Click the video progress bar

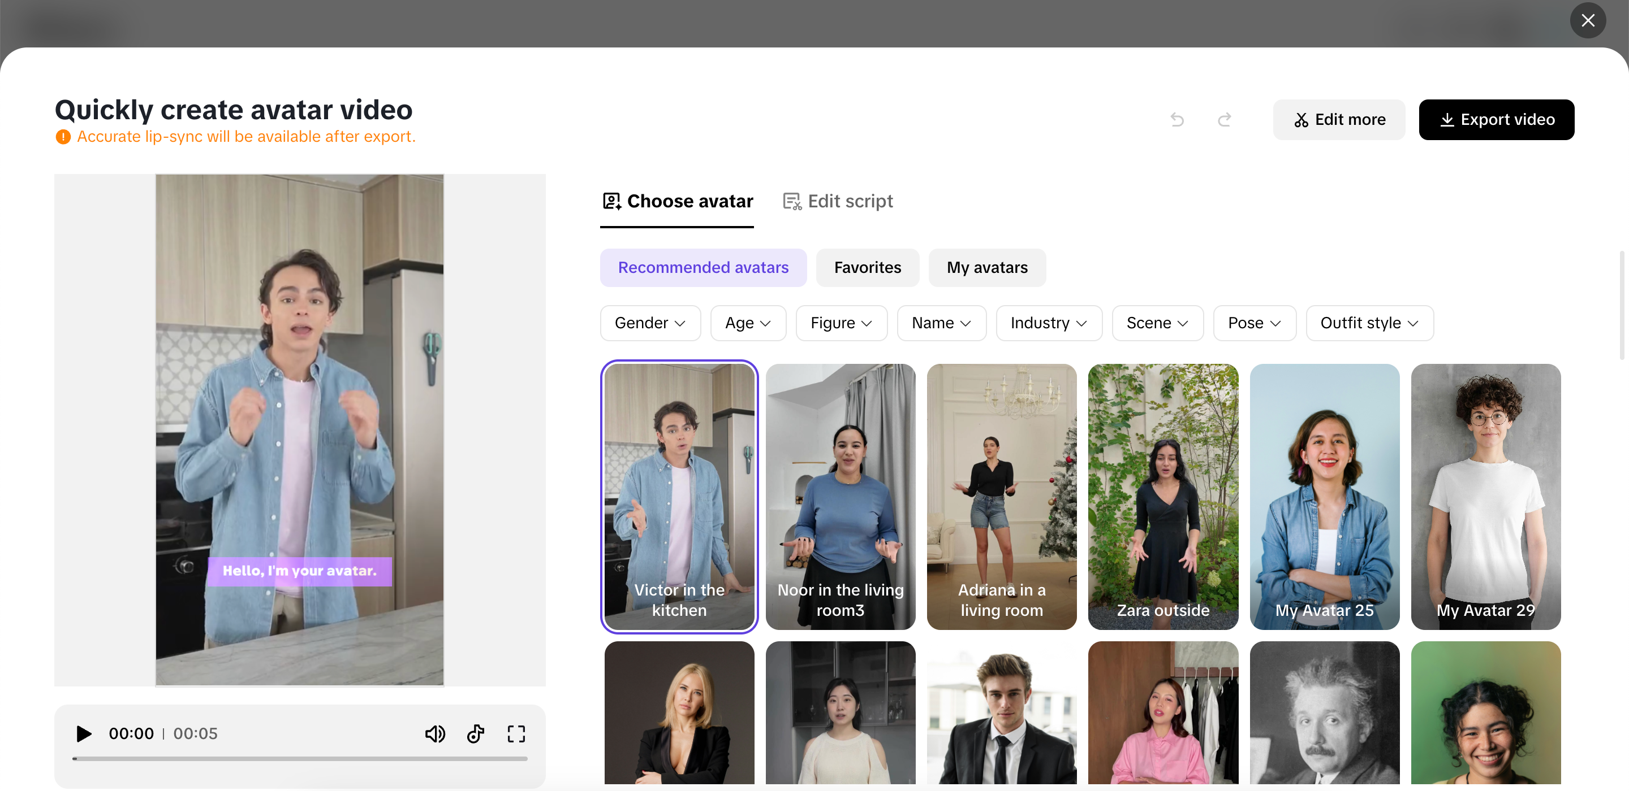click(300, 758)
